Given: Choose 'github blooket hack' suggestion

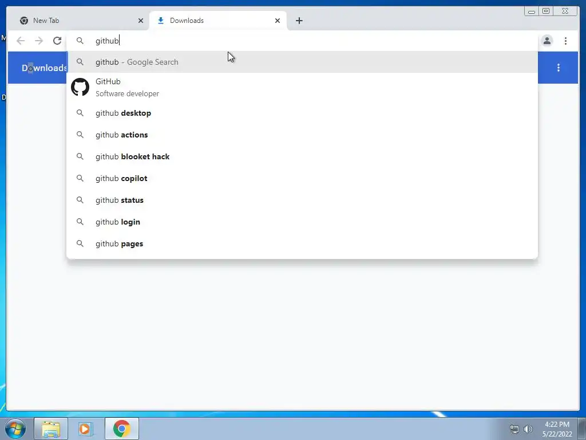Looking at the screenshot, I should tap(302, 156).
